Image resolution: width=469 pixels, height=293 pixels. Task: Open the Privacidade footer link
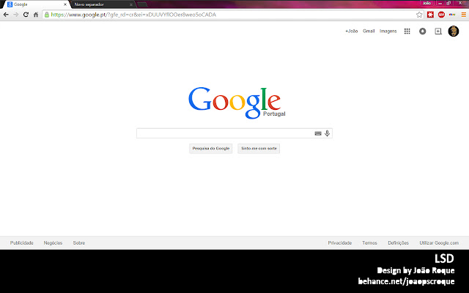click(340, 242)
